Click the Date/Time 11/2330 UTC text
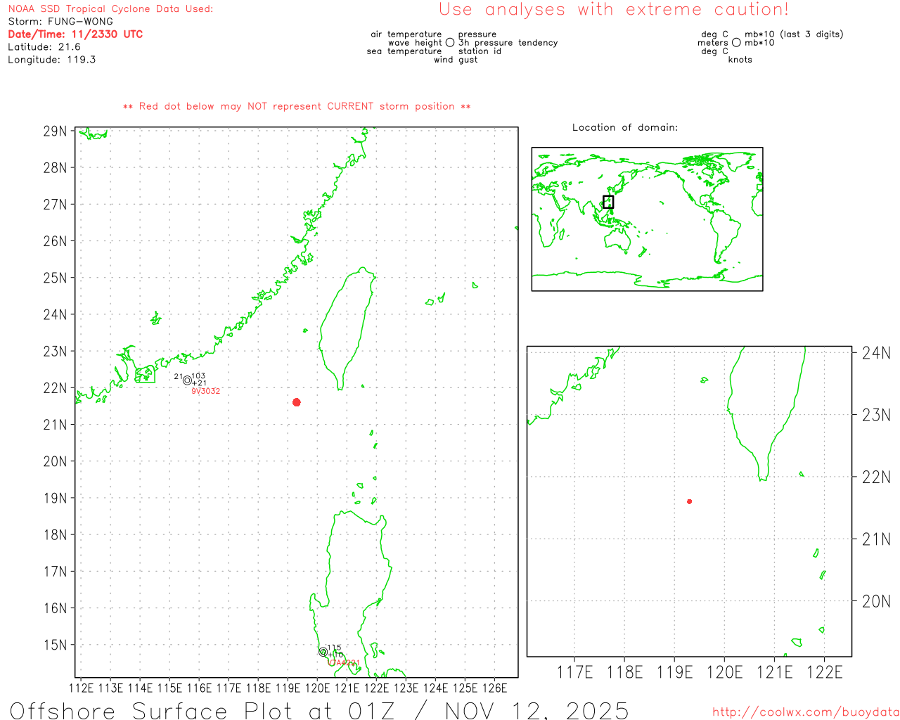The width and height of the screenshot is (900, 720). [75, 34]
